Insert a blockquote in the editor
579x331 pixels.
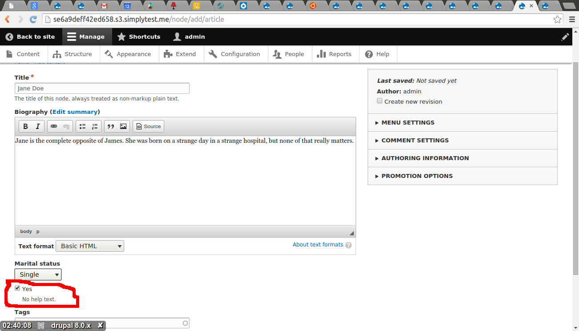point(111,126)
